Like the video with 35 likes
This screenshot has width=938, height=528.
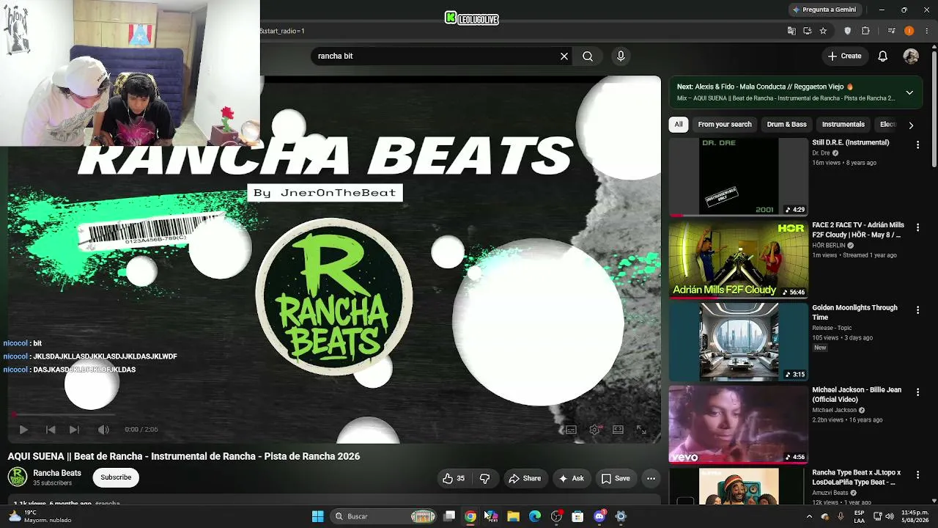click(x=454, y=479)
